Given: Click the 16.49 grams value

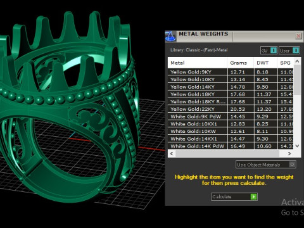Looking at the screenshot, I should tap(237, 146).
